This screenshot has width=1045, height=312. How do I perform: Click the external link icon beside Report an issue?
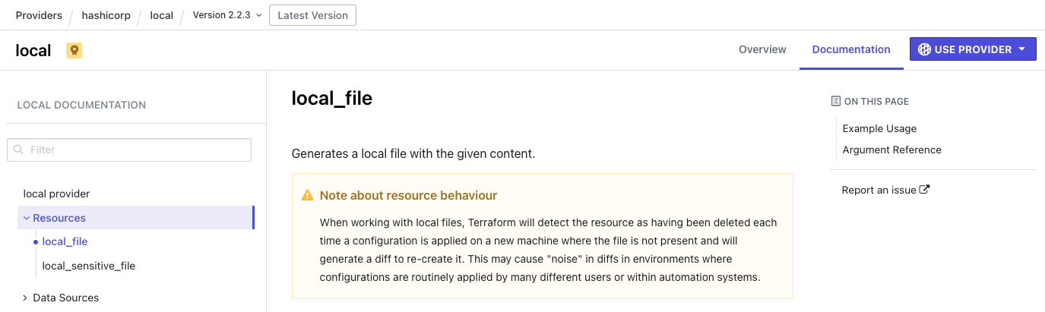tap(925, 190)
